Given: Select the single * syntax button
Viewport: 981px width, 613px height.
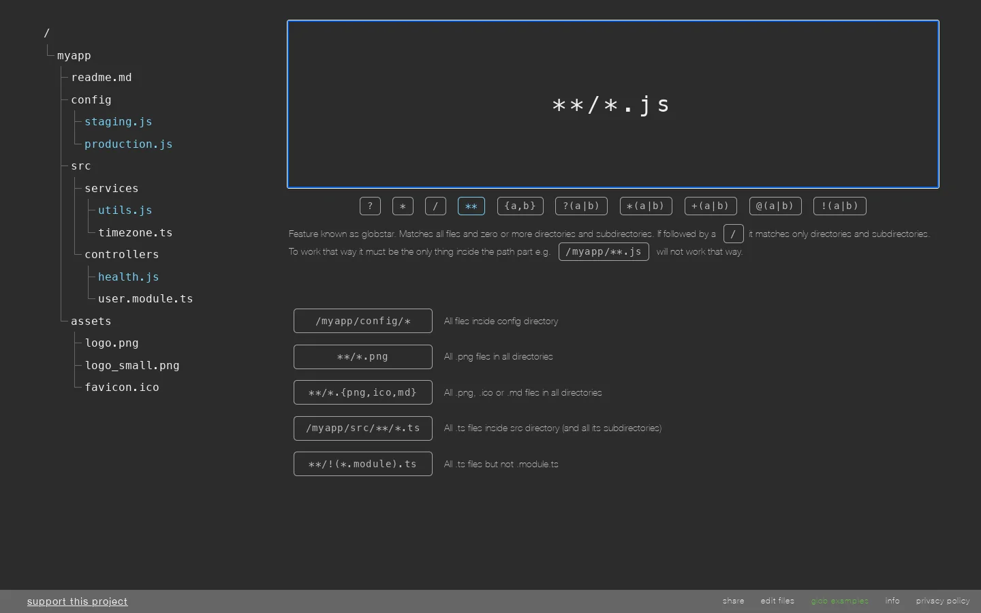Looking at the screenshot, I should click(403, 206).
